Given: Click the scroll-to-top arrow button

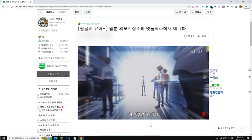Looking at the screenshot, I should click(242, 128).
